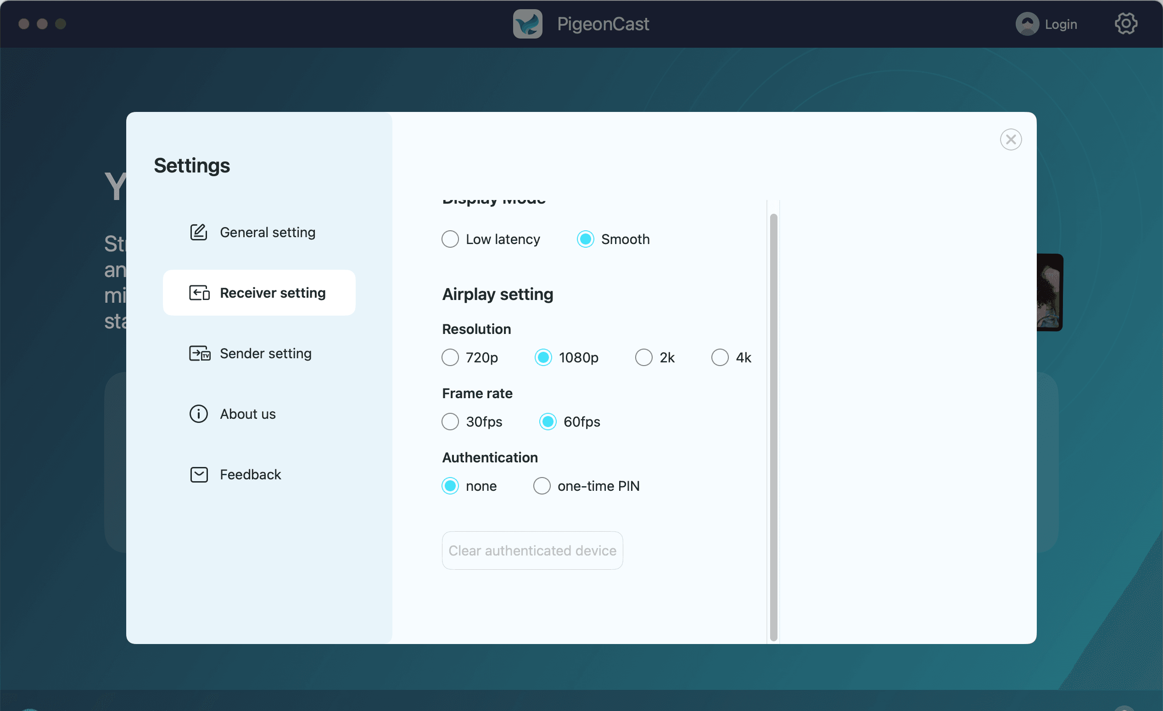Image resolution: width=1163 pixels, height=711 pixels.
Task: Click the Login link in title bar
Action: point(1061,24)
